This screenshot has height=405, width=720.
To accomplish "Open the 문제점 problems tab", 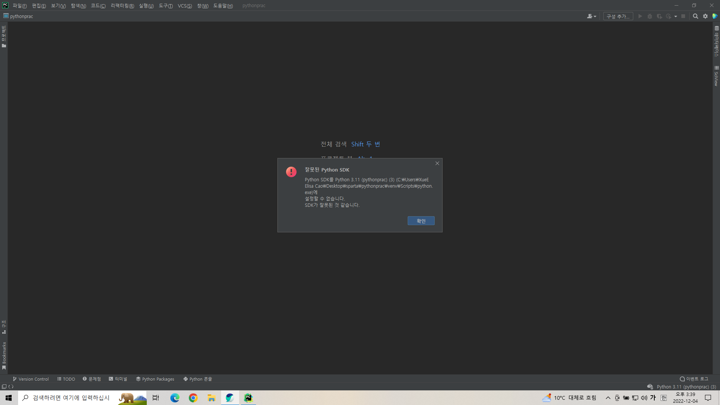I will pyautogui.click(x=92, y=379).
